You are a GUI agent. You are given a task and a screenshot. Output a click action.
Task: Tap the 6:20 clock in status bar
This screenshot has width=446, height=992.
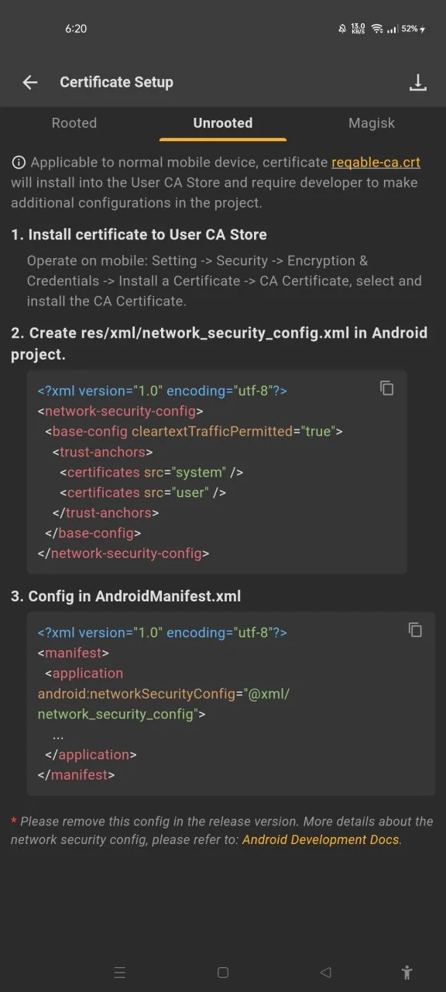pos(76,29)
